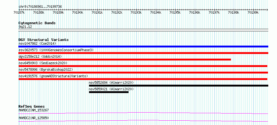Open nsv4191576 (gnomADStructuralVariants) label

pos(53,76)
